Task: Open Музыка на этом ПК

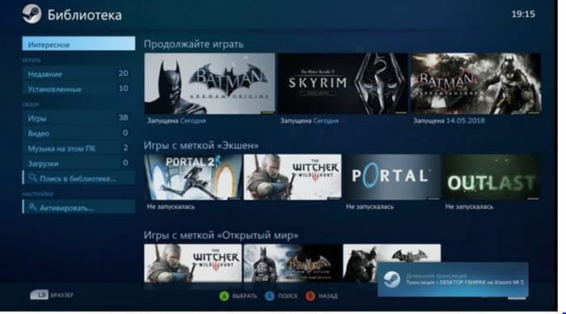Action: tap(78, 148)
